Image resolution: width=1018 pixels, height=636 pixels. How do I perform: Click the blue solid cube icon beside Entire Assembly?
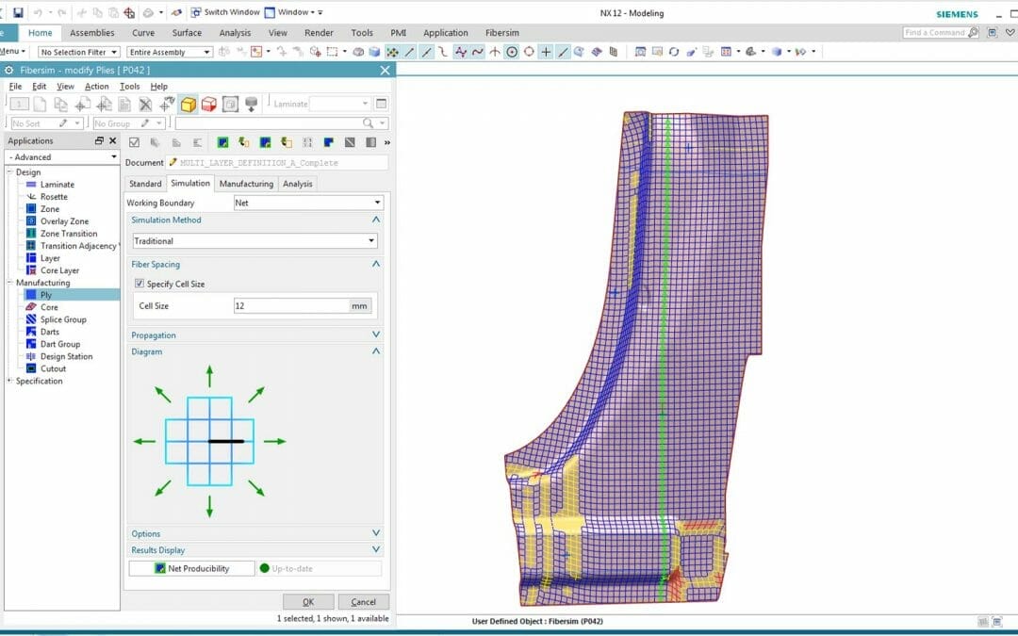pos(374,52)
